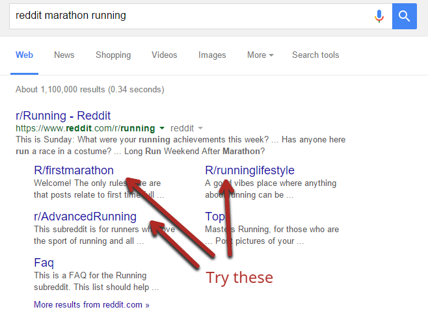Activate voice search microphone icon

[x=379, y=16]
